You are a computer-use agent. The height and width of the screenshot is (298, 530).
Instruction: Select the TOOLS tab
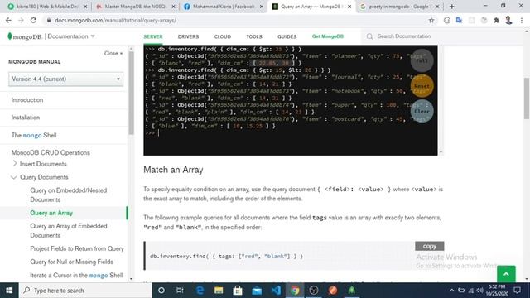254,36
